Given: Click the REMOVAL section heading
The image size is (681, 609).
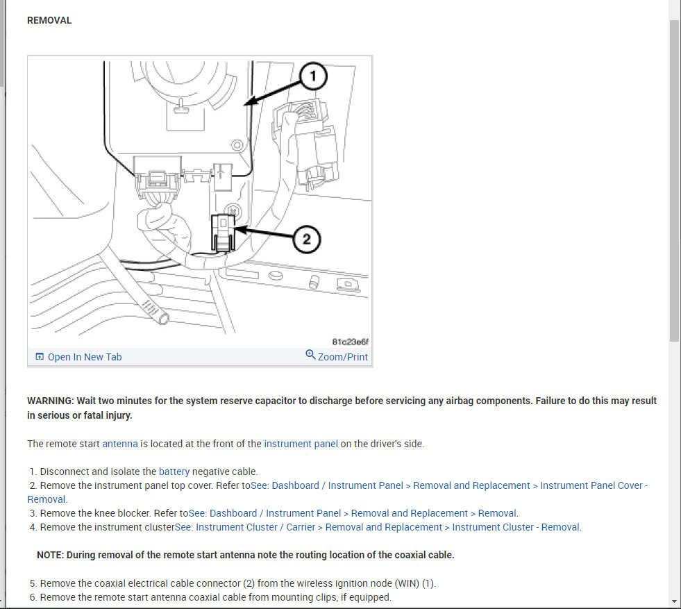Looking at the screenshot, I should pos(49,20).
